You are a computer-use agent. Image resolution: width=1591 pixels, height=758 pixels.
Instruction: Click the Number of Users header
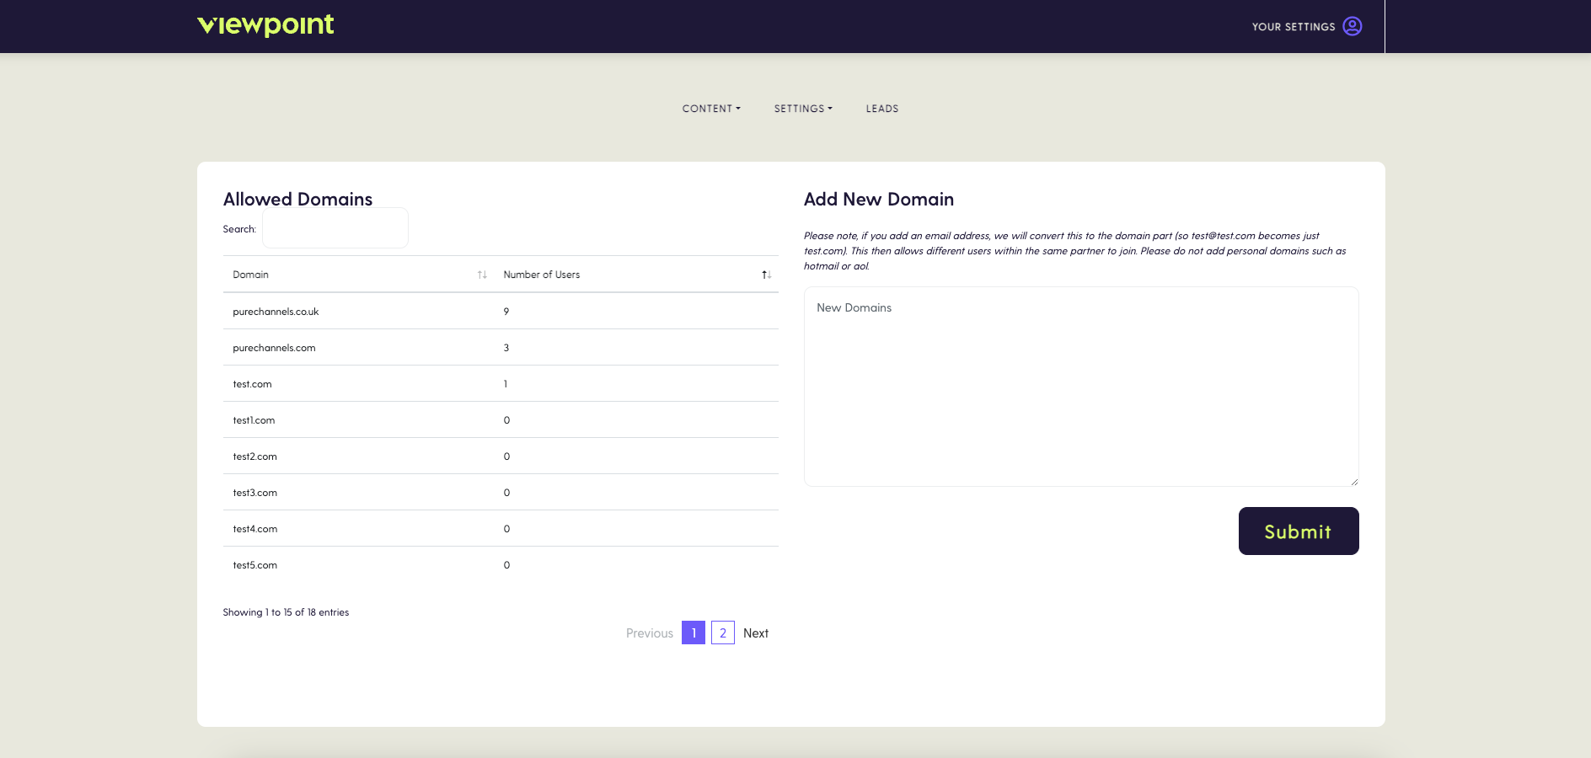click(x=636, y=275)
